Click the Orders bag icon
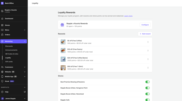This screenshot has width=182, height=101. [x=2, y=35]
